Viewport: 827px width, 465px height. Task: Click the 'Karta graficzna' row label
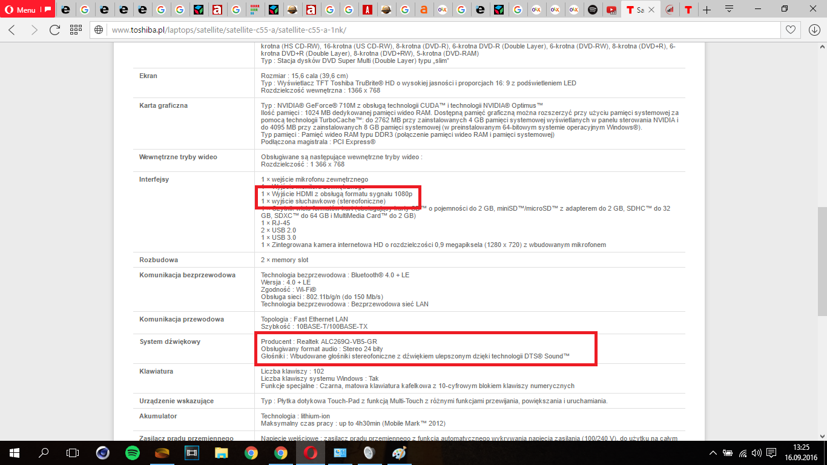163,105
